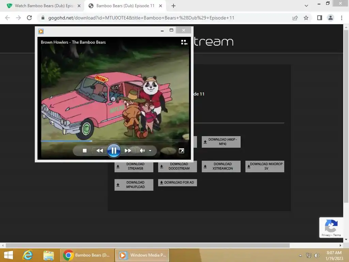Screen dimensions: 349x262
Task: Download the 480P MP4 file
Action: 221,142
